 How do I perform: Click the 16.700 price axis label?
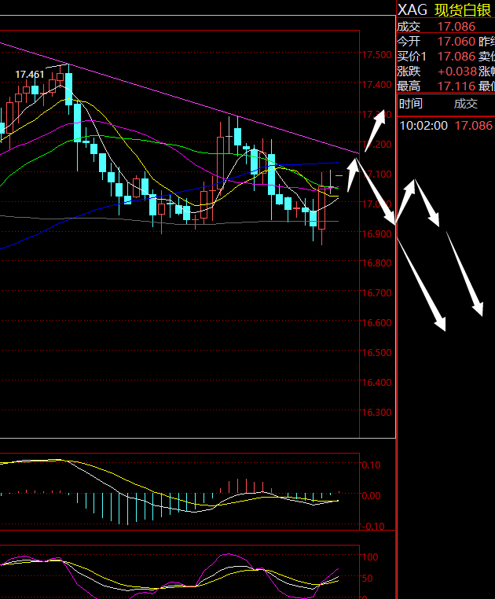pyautogui.click(x=376, y=293)
